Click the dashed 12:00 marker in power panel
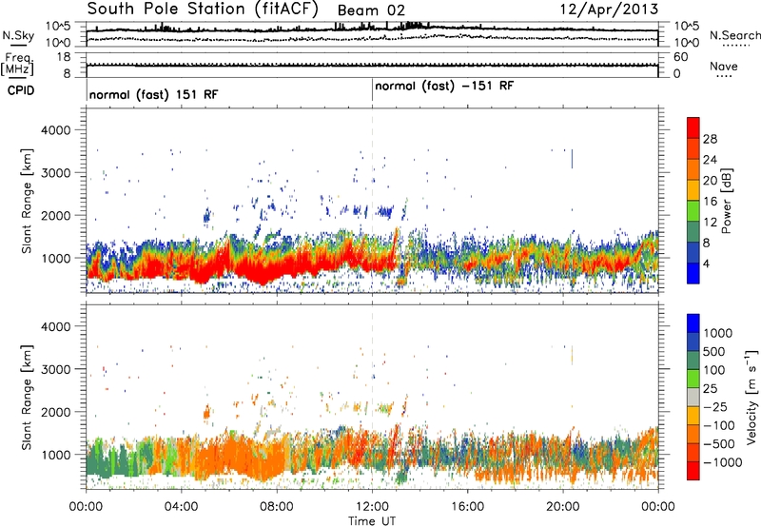This screenshot has height=527, width=761. point(372,201)
